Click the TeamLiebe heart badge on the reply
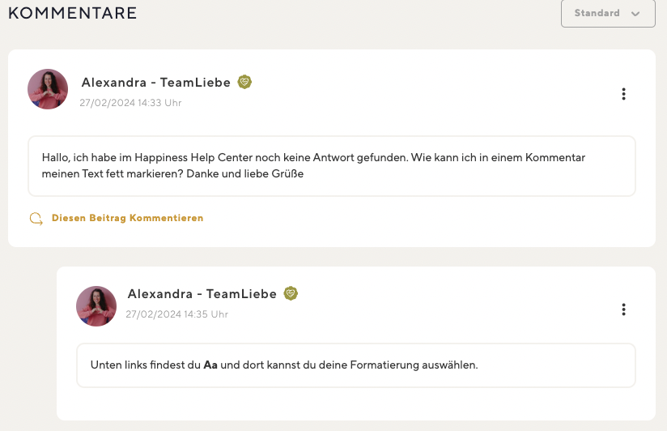 pyautogui.click(x=291, y=293)
